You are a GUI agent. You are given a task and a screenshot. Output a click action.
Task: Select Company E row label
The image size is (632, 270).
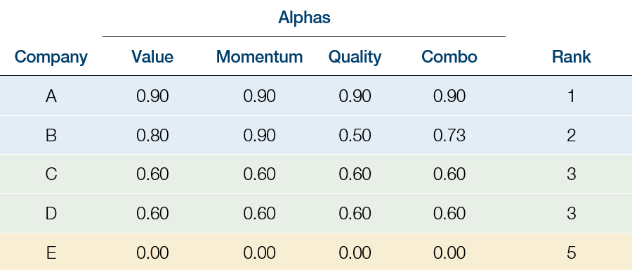[51, 253]
